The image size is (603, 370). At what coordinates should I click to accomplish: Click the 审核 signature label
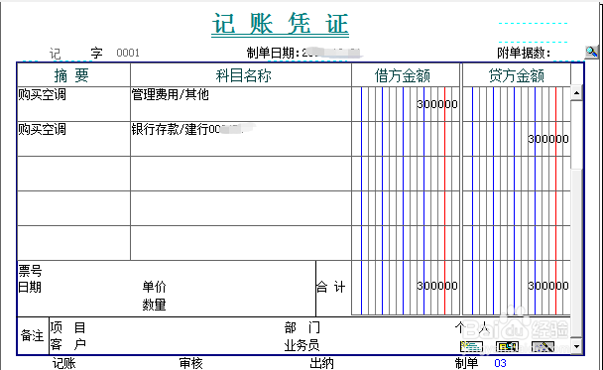(191, 363)
